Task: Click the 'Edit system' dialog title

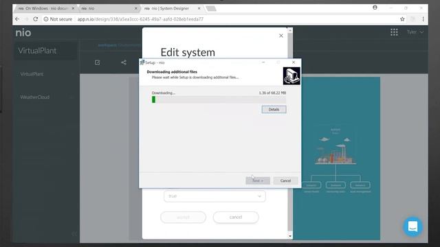Action: click(188, 52)
